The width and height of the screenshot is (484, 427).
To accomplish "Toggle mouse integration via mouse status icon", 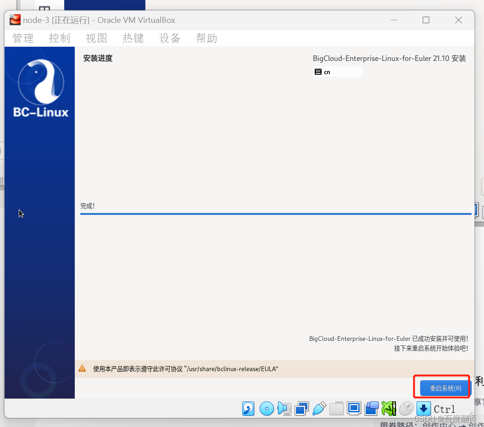I will click(x=406, y=408).
